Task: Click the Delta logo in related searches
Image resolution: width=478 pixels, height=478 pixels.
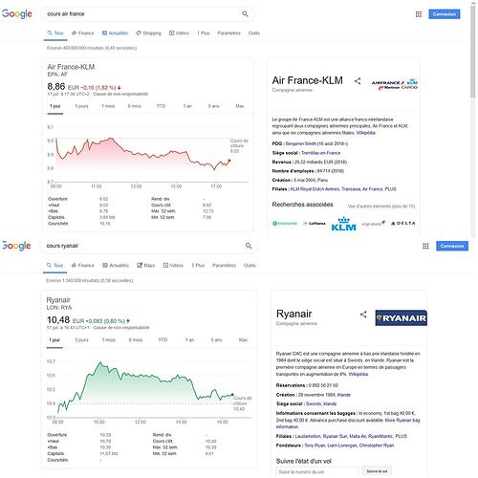Action: coord(403,223)
